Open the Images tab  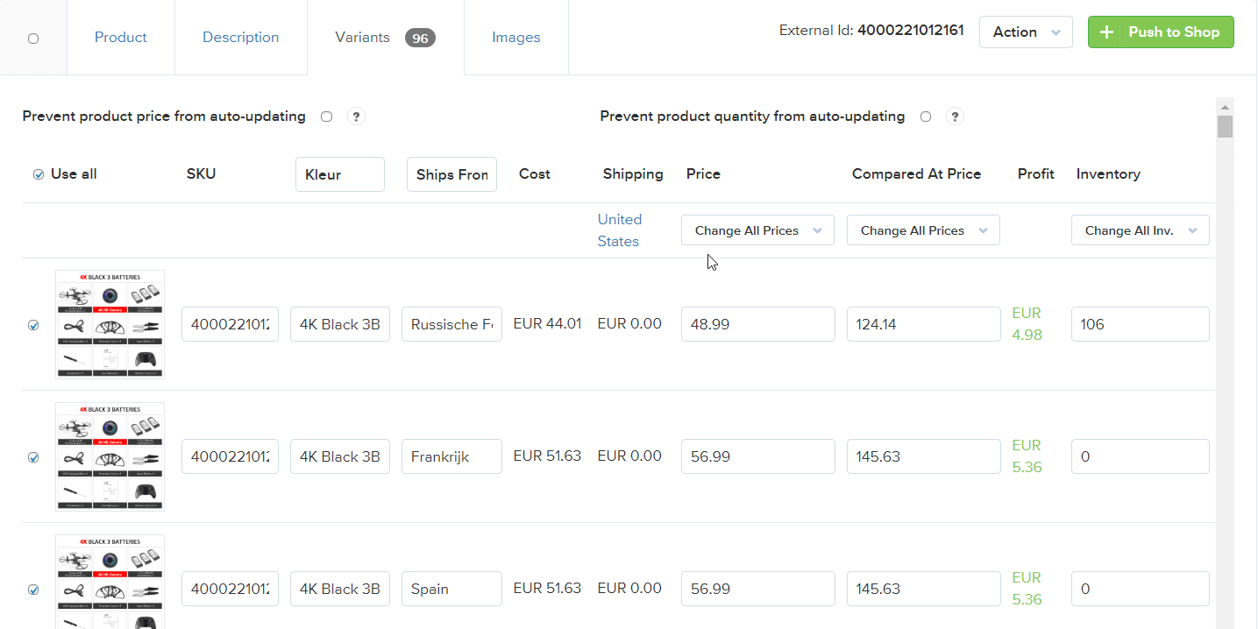pos(515,38)
